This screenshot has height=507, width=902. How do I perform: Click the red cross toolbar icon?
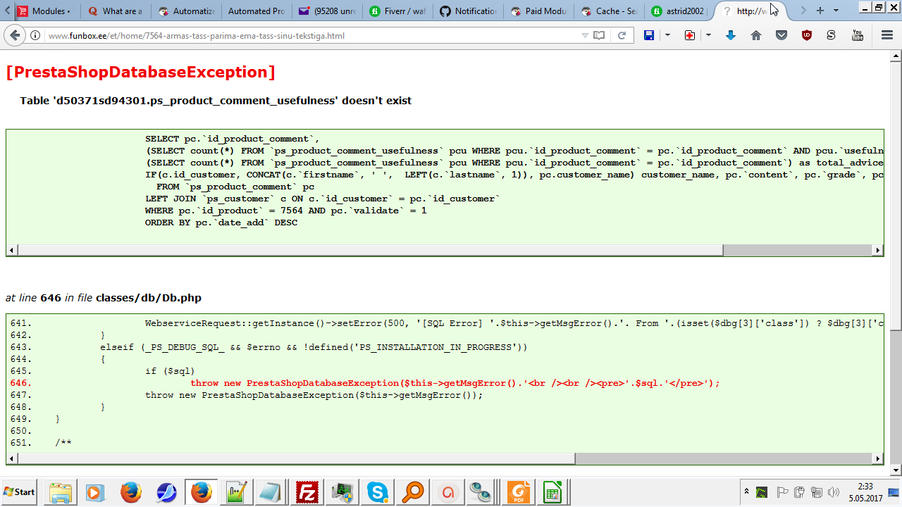pos(690,35)
